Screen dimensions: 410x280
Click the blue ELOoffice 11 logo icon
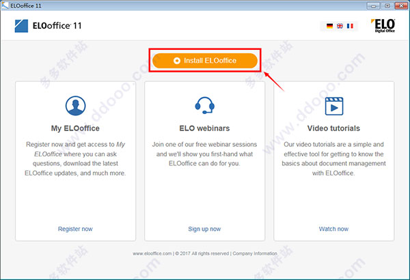(x=21, y=26)
